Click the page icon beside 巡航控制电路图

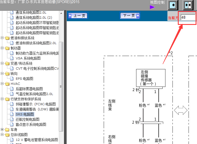(x=12, y=119)
